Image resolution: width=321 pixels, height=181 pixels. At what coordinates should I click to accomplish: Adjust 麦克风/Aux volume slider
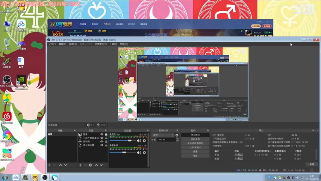click(130, 140)
